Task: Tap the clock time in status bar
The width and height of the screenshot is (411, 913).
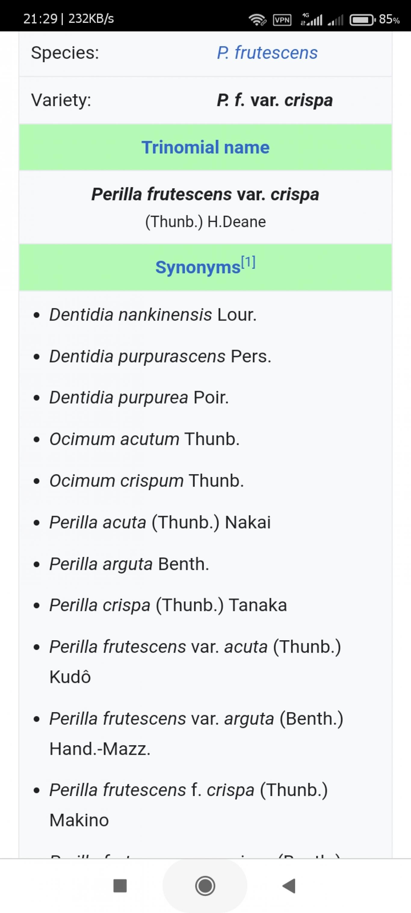Action: point(40,19)
